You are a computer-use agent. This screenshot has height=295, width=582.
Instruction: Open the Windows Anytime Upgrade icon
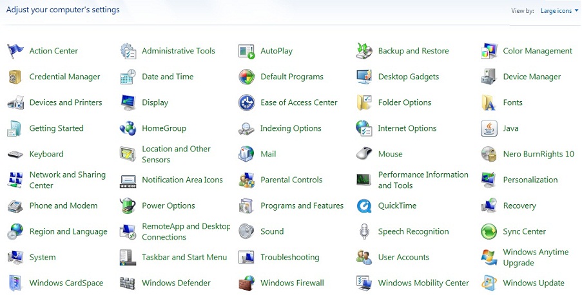click(x=489, y=257)
